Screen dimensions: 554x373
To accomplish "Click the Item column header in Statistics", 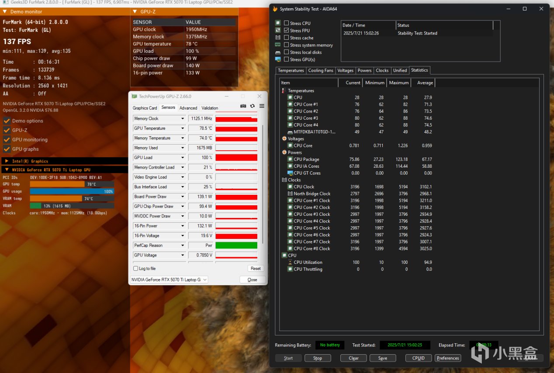I will tap(309, 83).
